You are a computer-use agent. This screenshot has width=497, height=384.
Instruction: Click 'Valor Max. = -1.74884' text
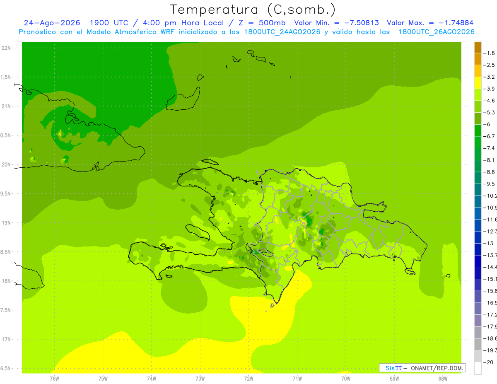[430, 23]
